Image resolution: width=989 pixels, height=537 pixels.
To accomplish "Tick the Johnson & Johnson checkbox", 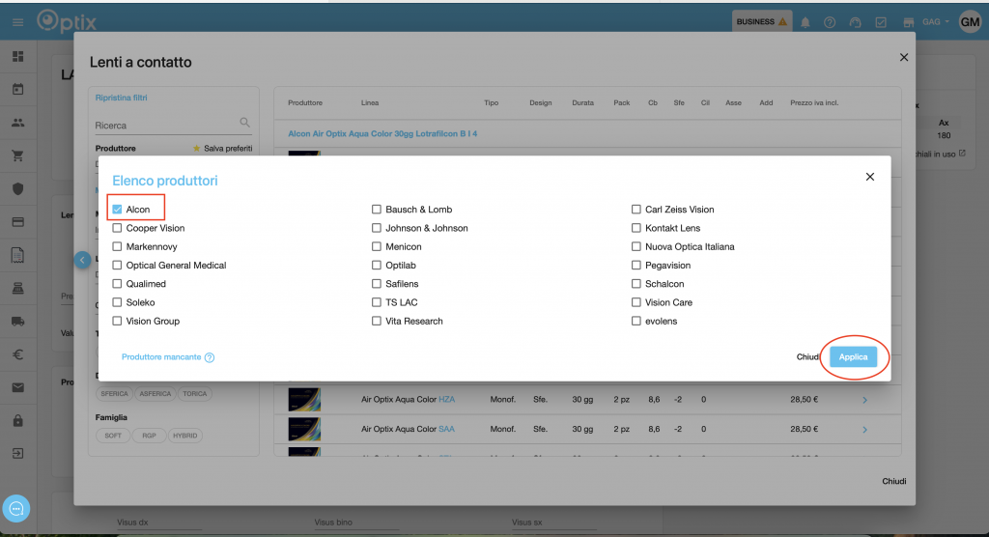I will [x=377, y=228].
